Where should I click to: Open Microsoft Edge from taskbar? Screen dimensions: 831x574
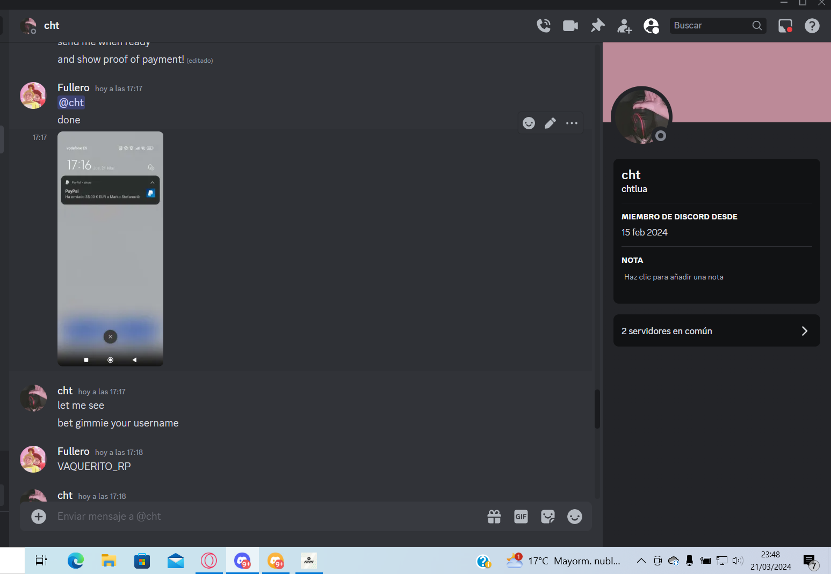click(75, 561)
